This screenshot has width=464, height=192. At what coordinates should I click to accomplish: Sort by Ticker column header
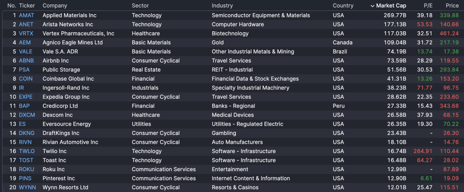click(x=27, y=6)
